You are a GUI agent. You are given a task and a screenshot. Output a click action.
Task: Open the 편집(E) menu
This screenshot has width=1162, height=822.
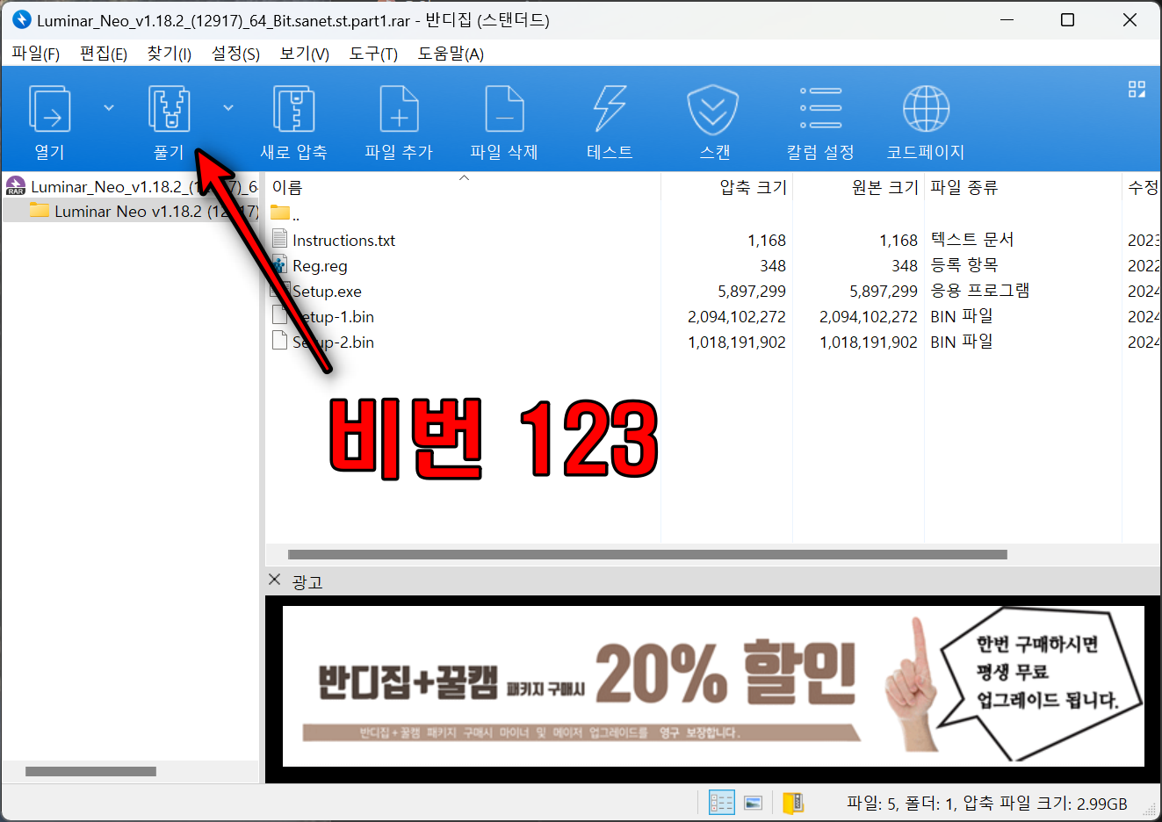[x=104, y=54]
